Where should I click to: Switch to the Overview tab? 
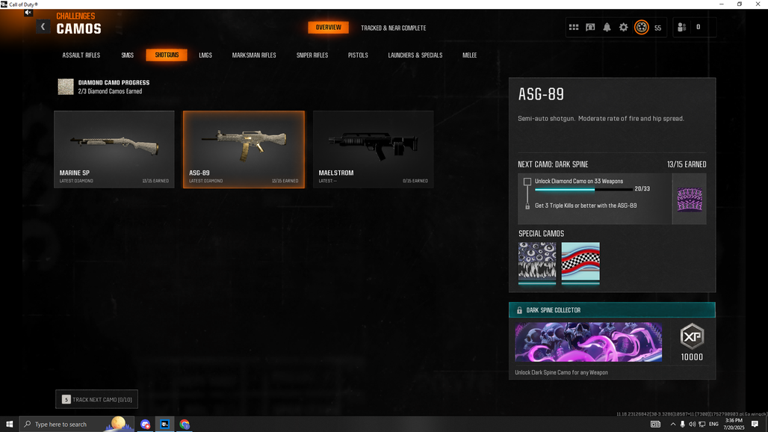(328, 28)
